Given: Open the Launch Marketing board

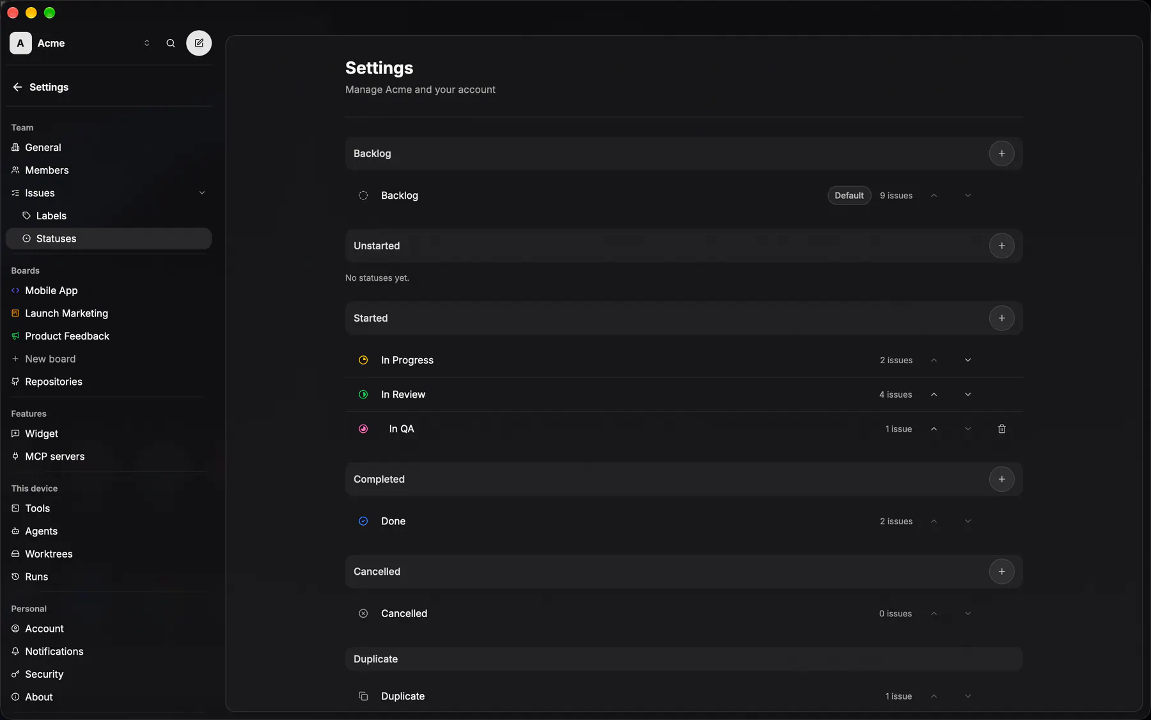Looking at the screenshot, I should (x=108, y=313).
